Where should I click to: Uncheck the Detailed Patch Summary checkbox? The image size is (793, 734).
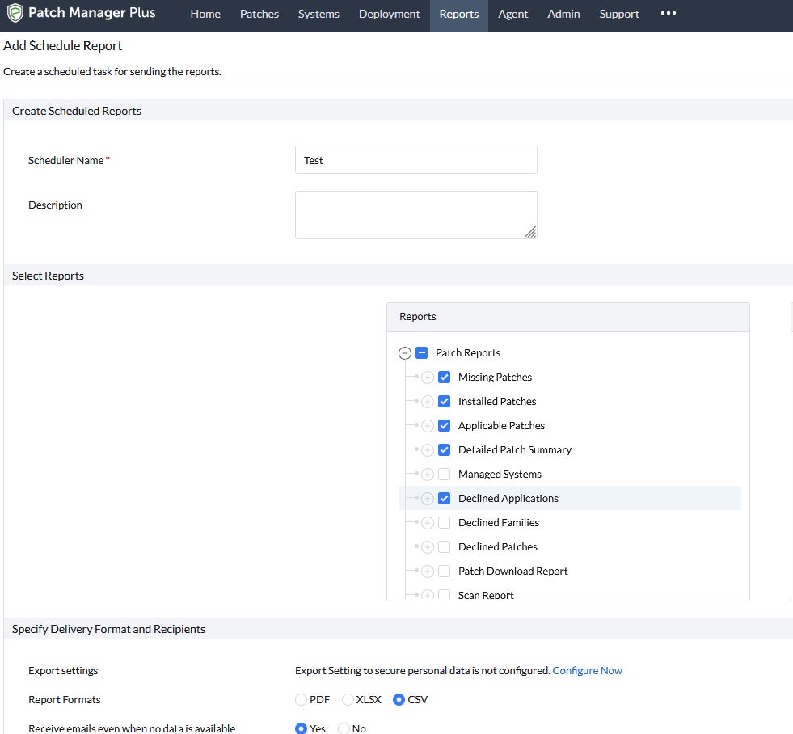click(x=444, y=449)
